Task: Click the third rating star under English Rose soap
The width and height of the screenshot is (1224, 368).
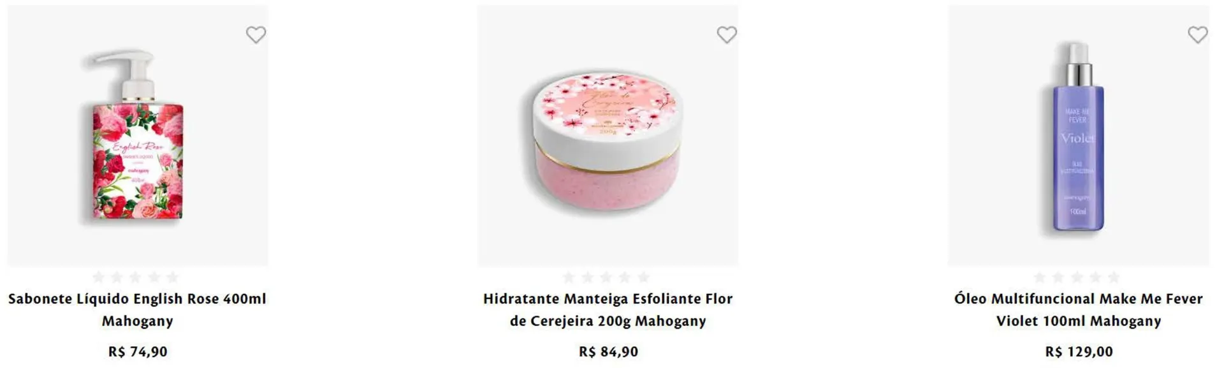Action: (135, 277)
